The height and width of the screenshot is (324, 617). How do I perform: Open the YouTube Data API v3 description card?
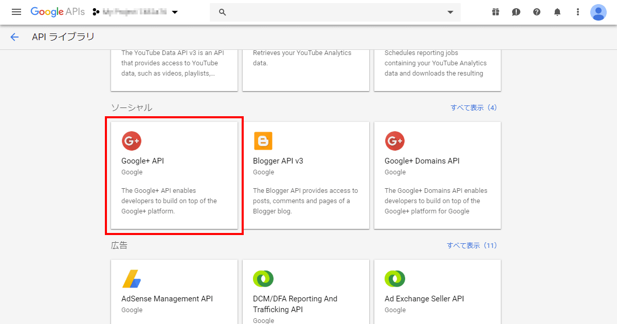coord(174,70)
